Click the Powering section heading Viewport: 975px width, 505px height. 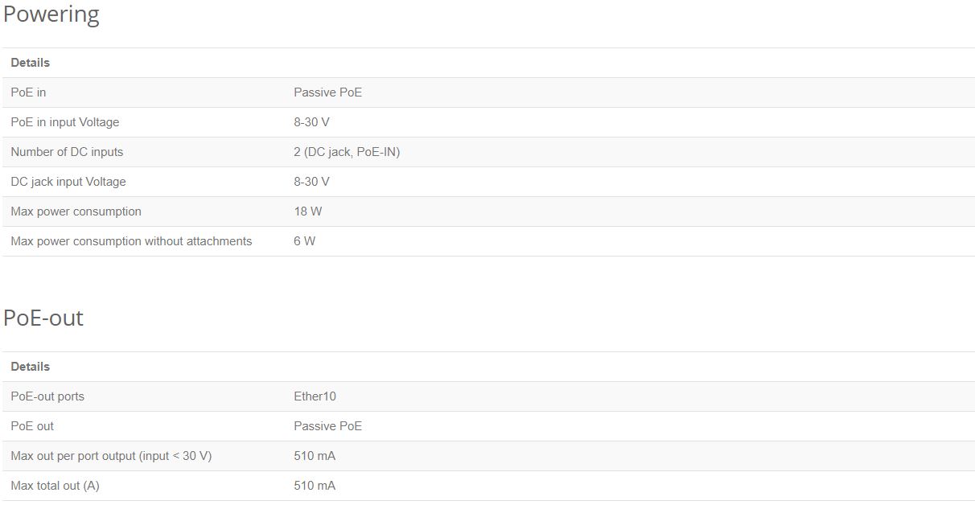click(x=51, y=15)
